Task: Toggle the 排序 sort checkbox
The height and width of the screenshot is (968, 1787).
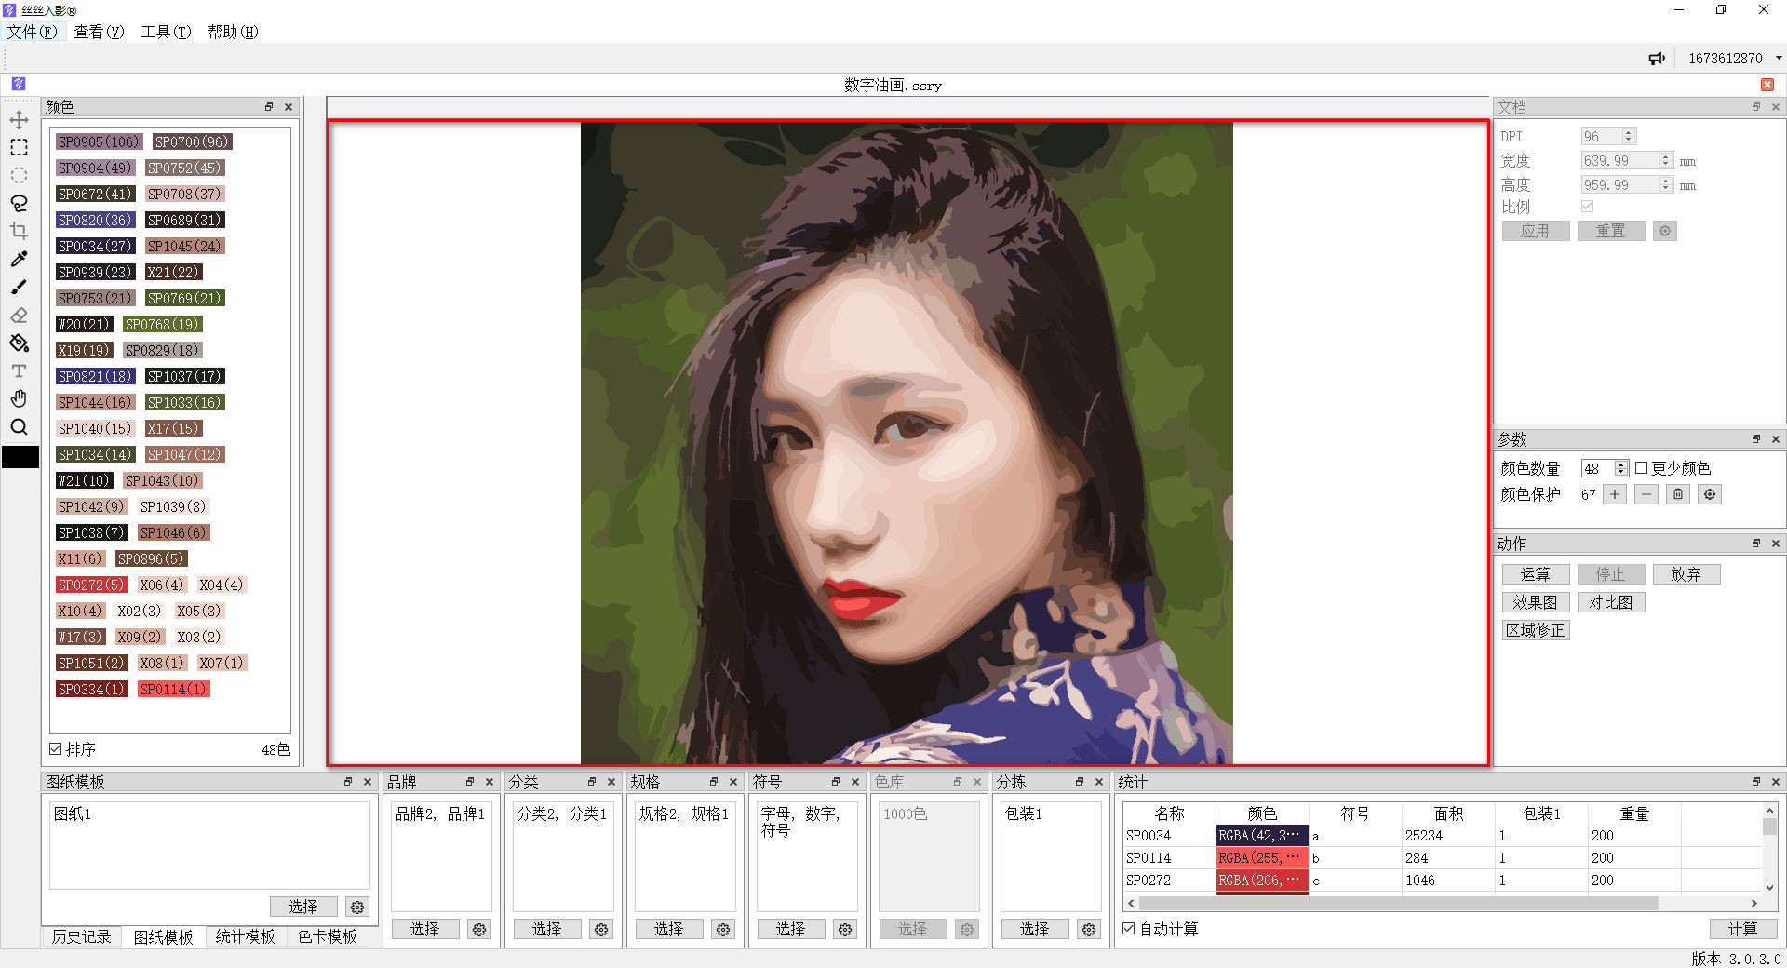Action: click(56, 749)
